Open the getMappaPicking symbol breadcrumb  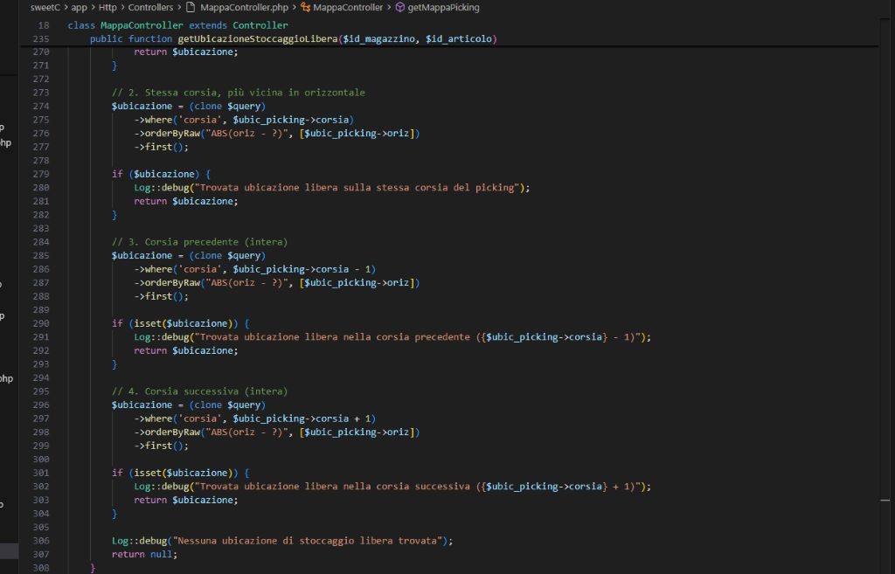pos(443,7)
